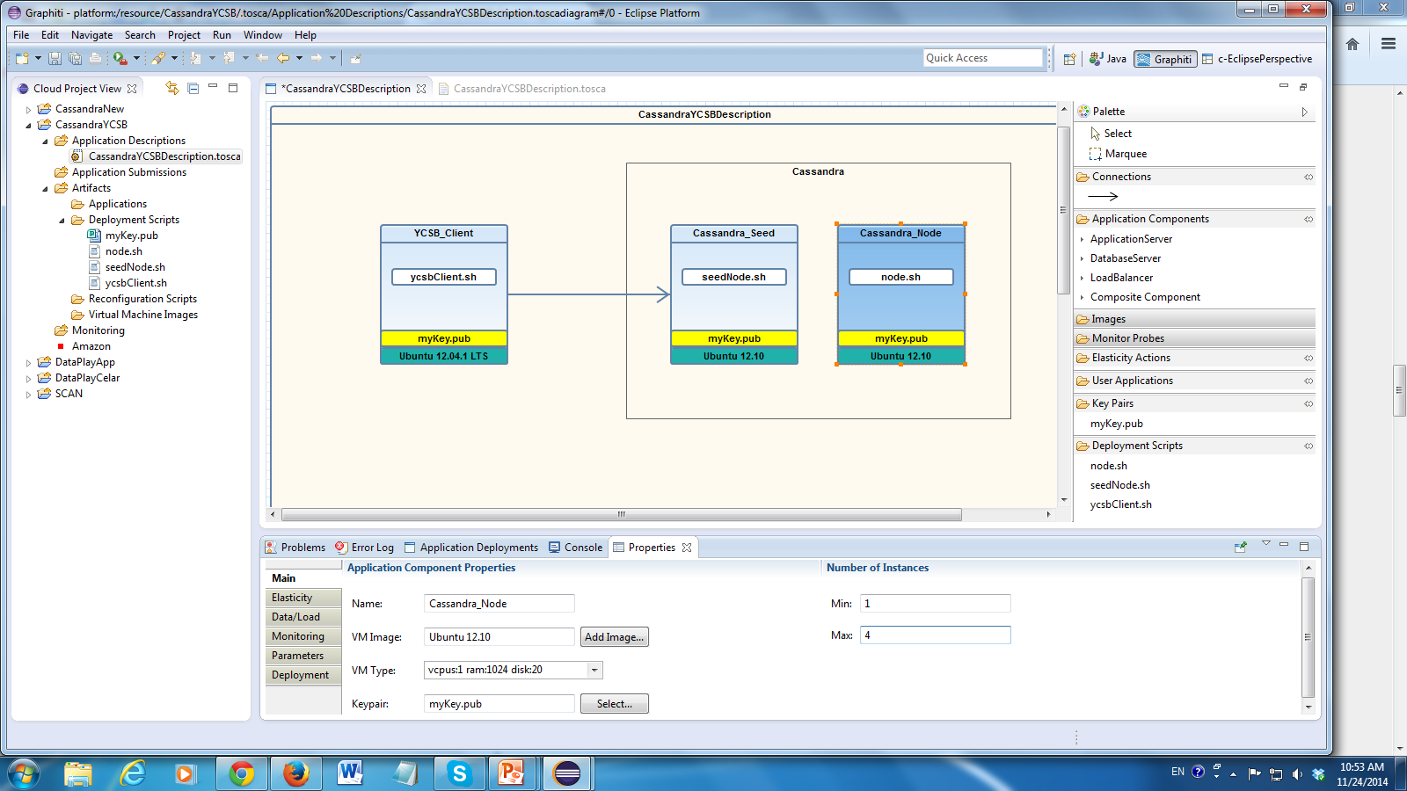
Task: Pin the Application Components drawer open
Action: [x=1309, y=219]
